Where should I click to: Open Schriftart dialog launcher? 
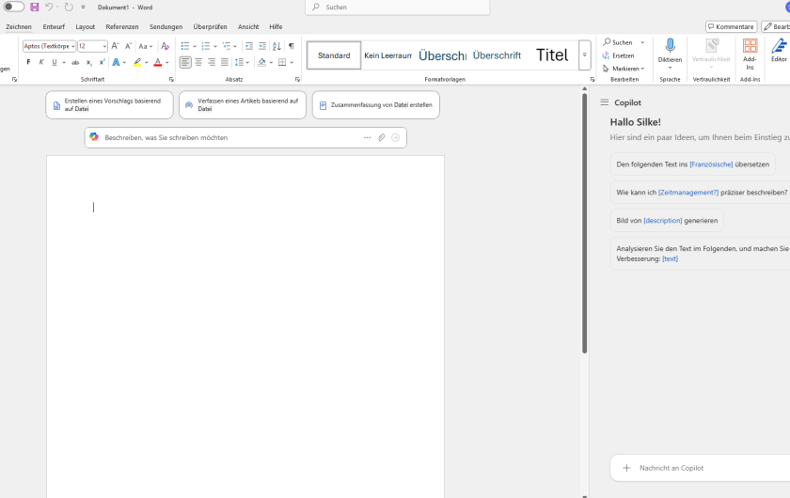(x=171, y=79)
